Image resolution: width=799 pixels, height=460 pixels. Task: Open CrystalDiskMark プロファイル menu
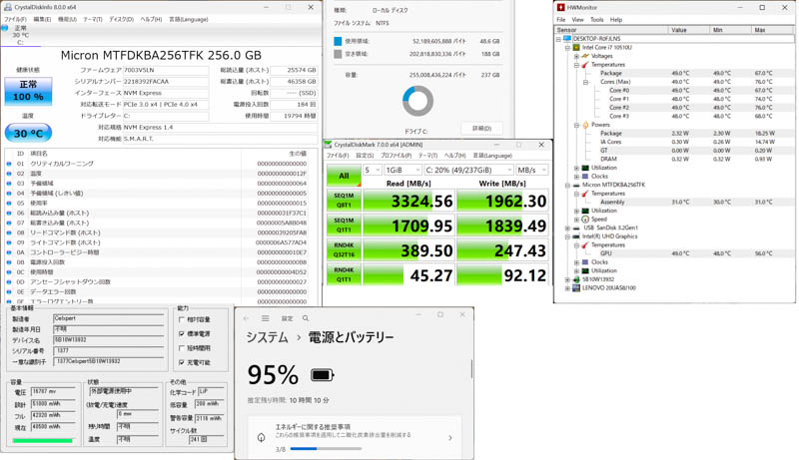(x=396, y=156)
